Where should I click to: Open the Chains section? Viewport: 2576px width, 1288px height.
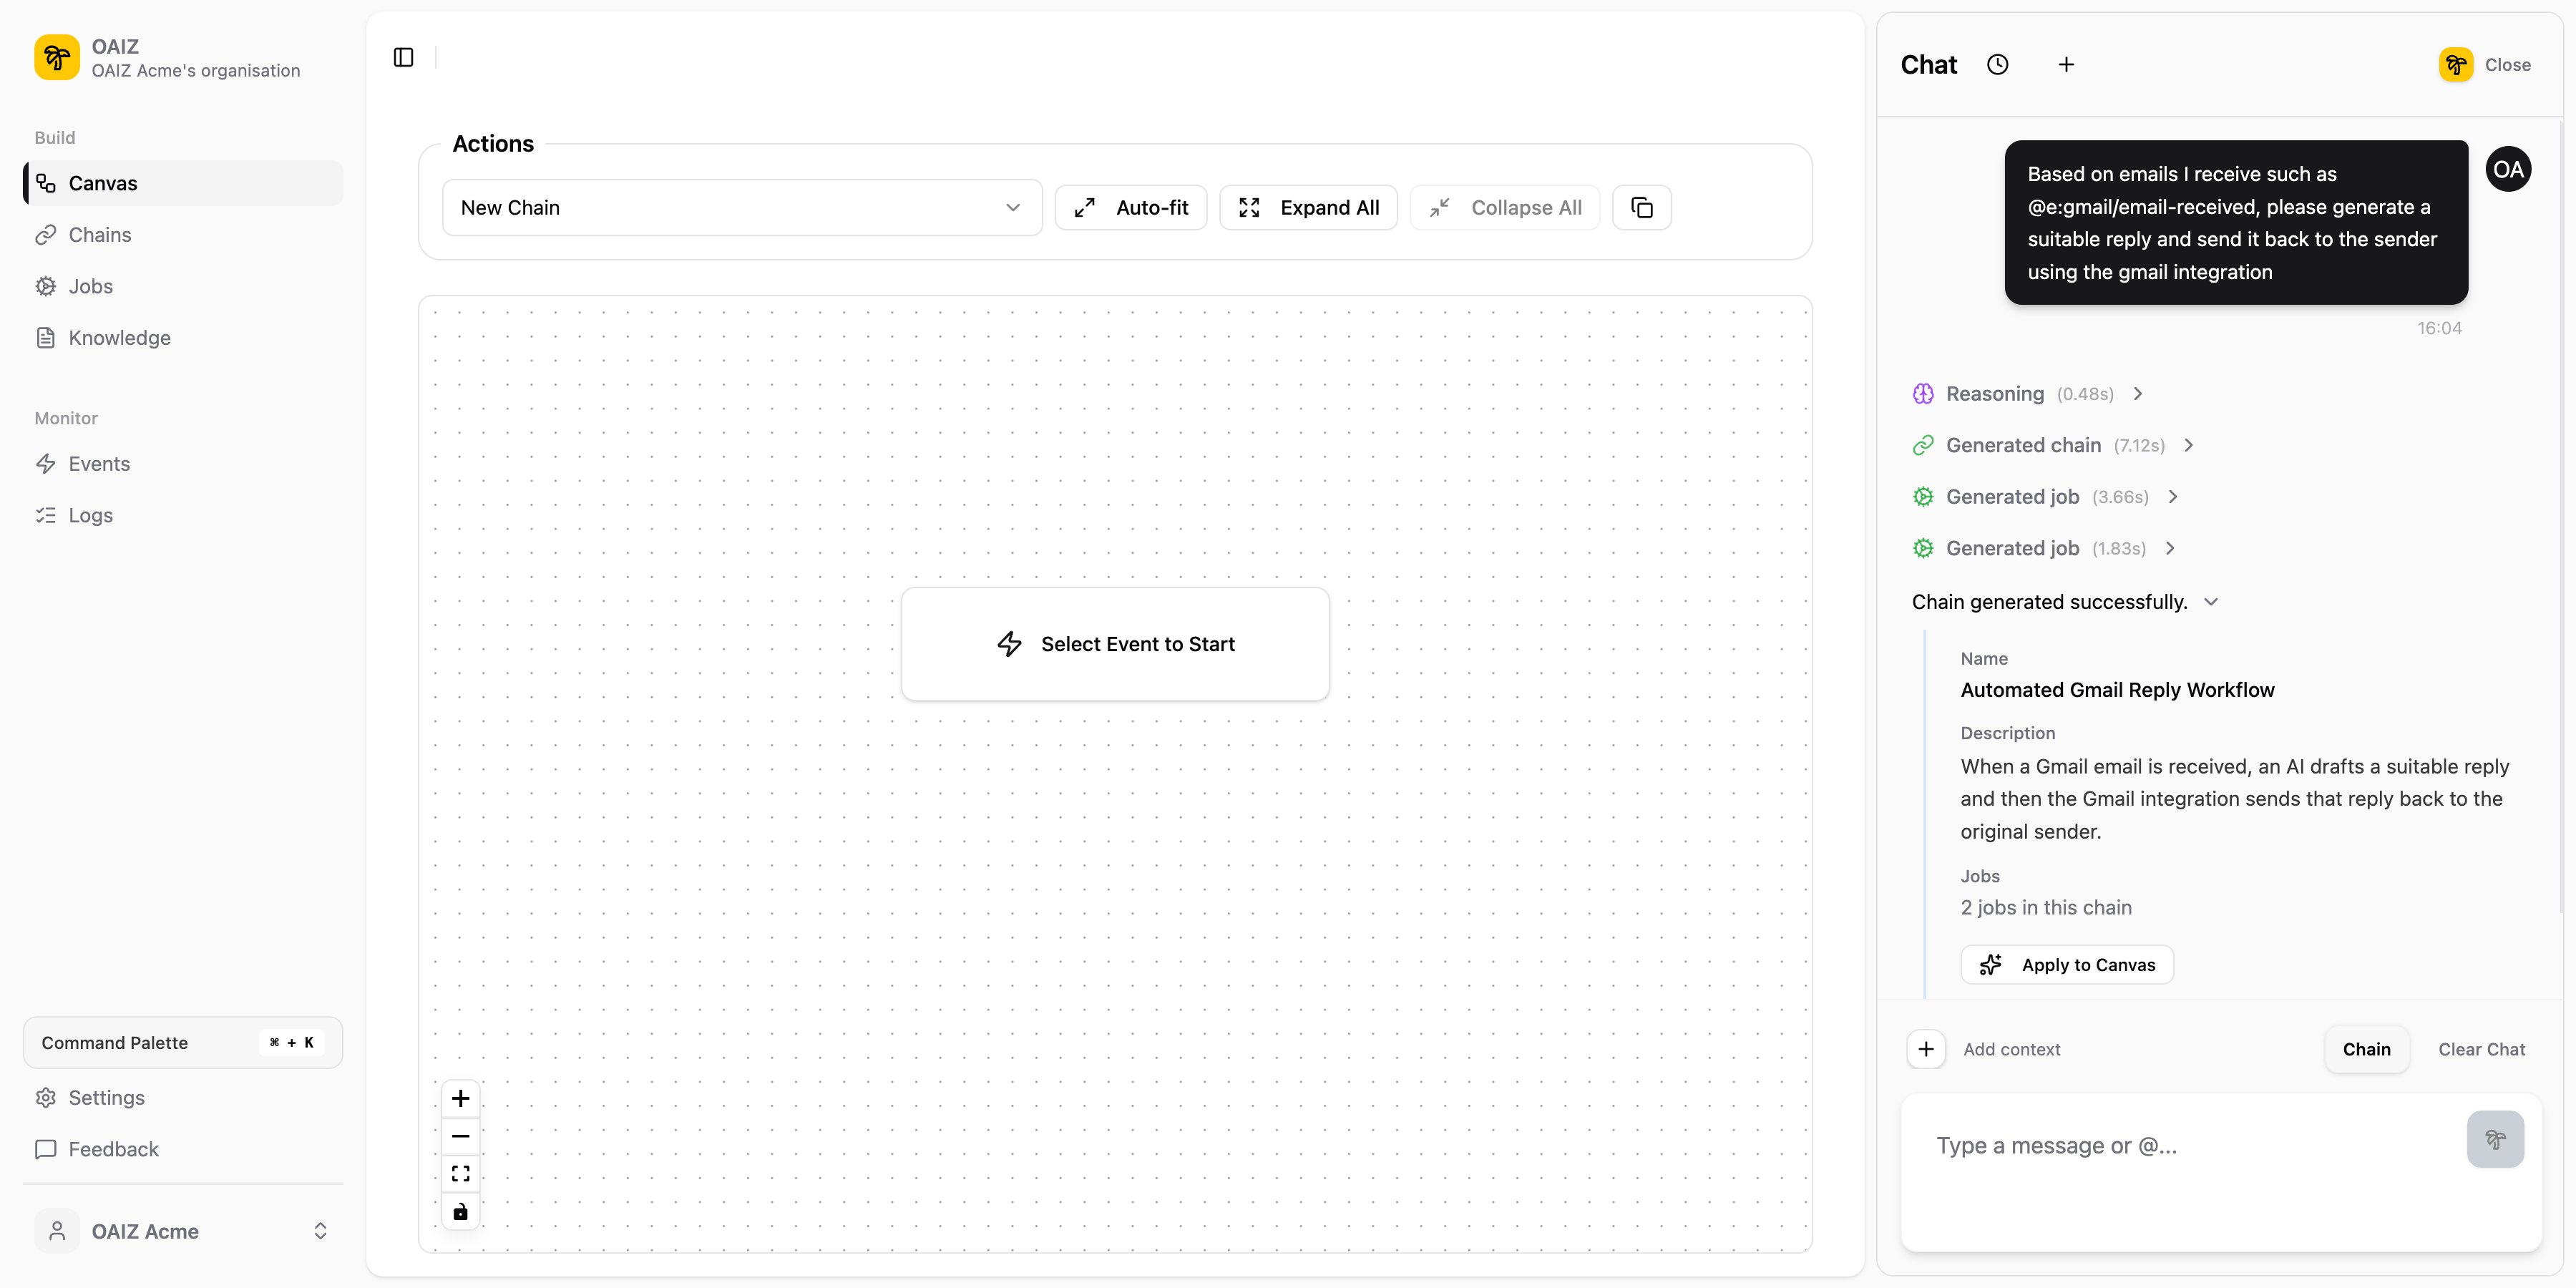click(x=100, y=234)
